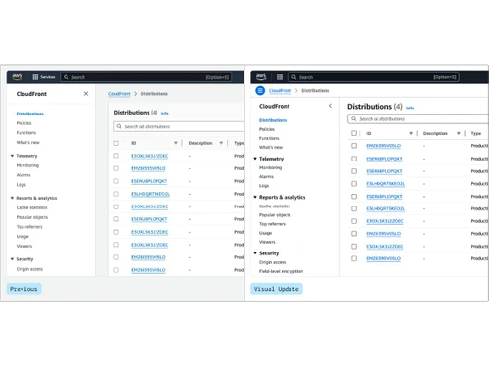
Task: Click the AWS logo in Visual Update console
Action: pos(261,77)
